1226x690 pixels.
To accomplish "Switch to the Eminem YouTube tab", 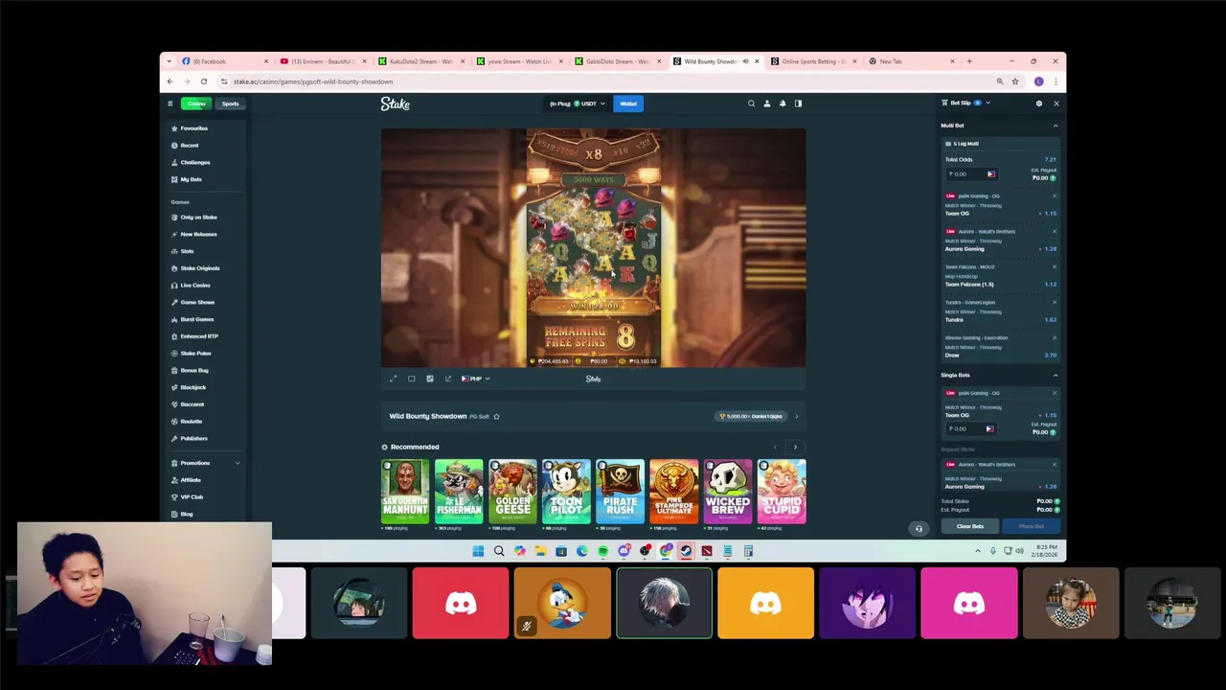I will 323,61.
